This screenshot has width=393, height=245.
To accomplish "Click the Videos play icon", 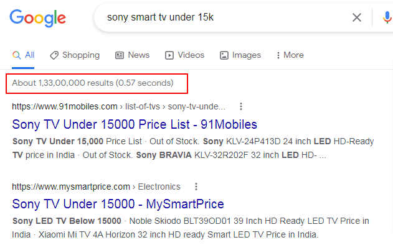I will (169, 55).
